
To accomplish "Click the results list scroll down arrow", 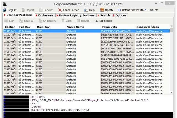I will [171, 92].
